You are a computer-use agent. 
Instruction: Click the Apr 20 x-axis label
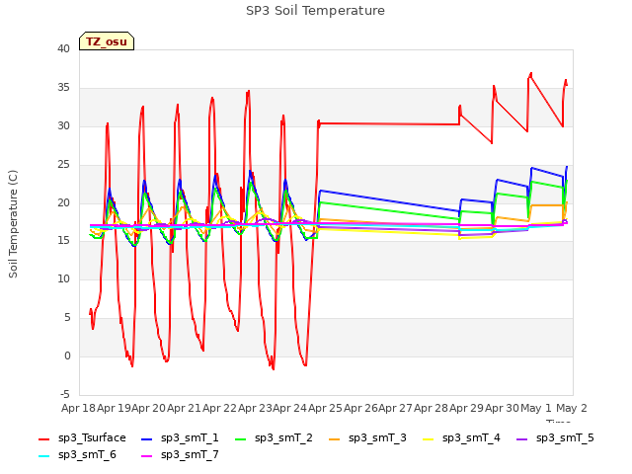148,408
